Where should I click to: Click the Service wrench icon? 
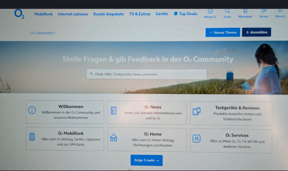point(264,11)
